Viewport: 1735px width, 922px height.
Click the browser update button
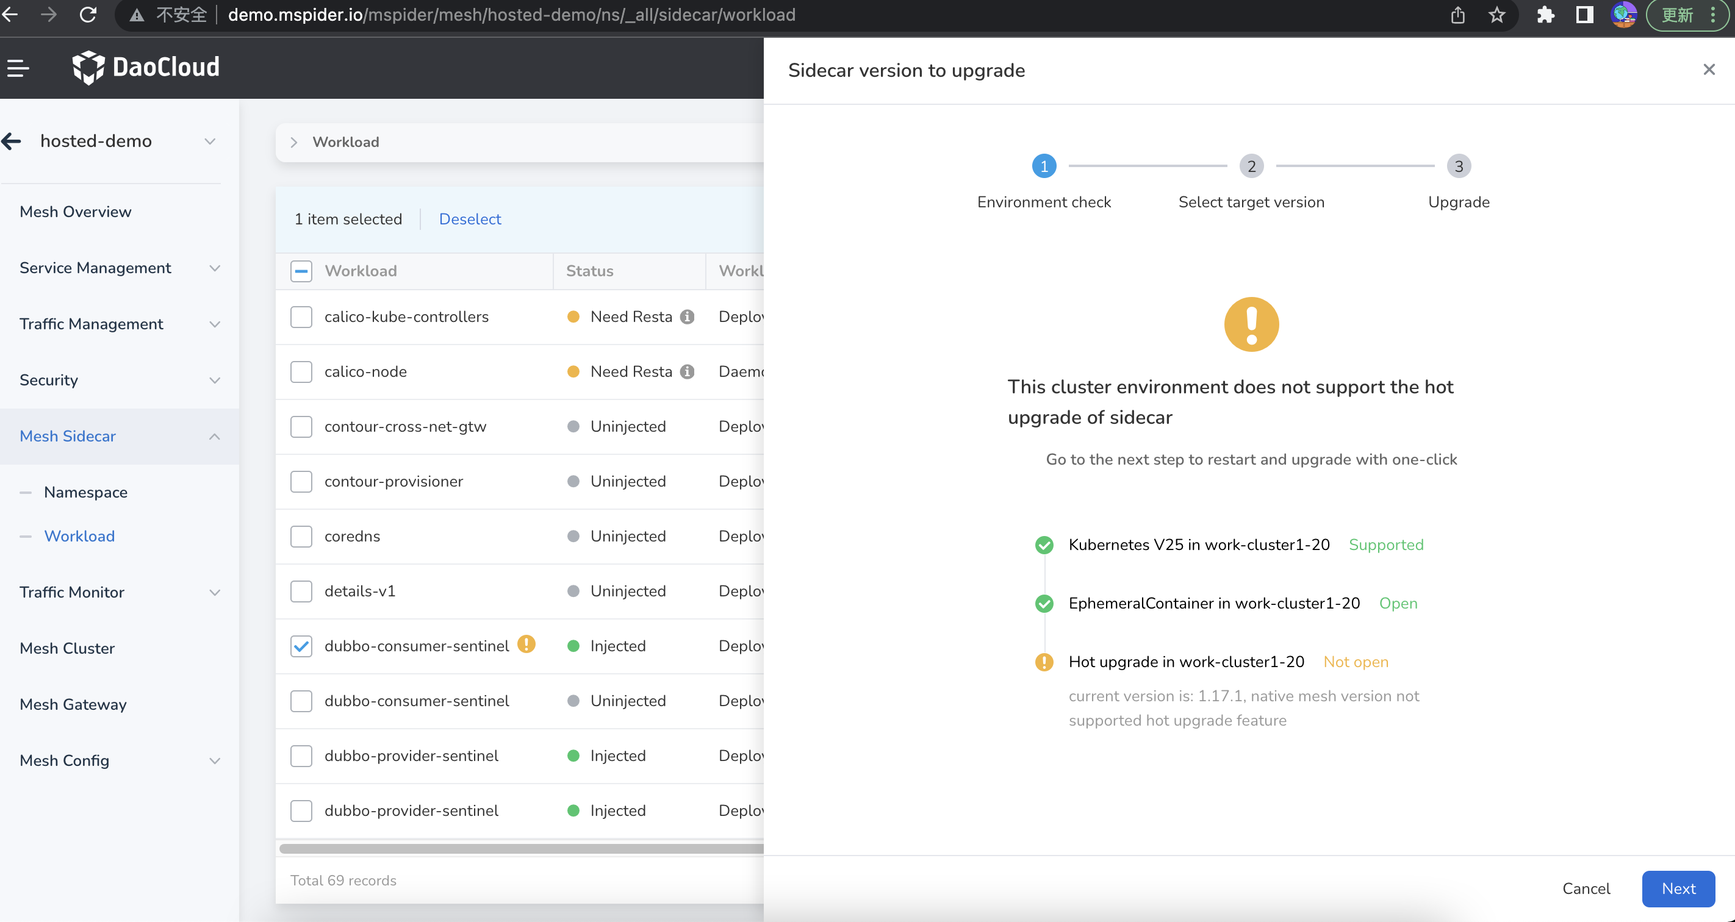coord(1677,15)
